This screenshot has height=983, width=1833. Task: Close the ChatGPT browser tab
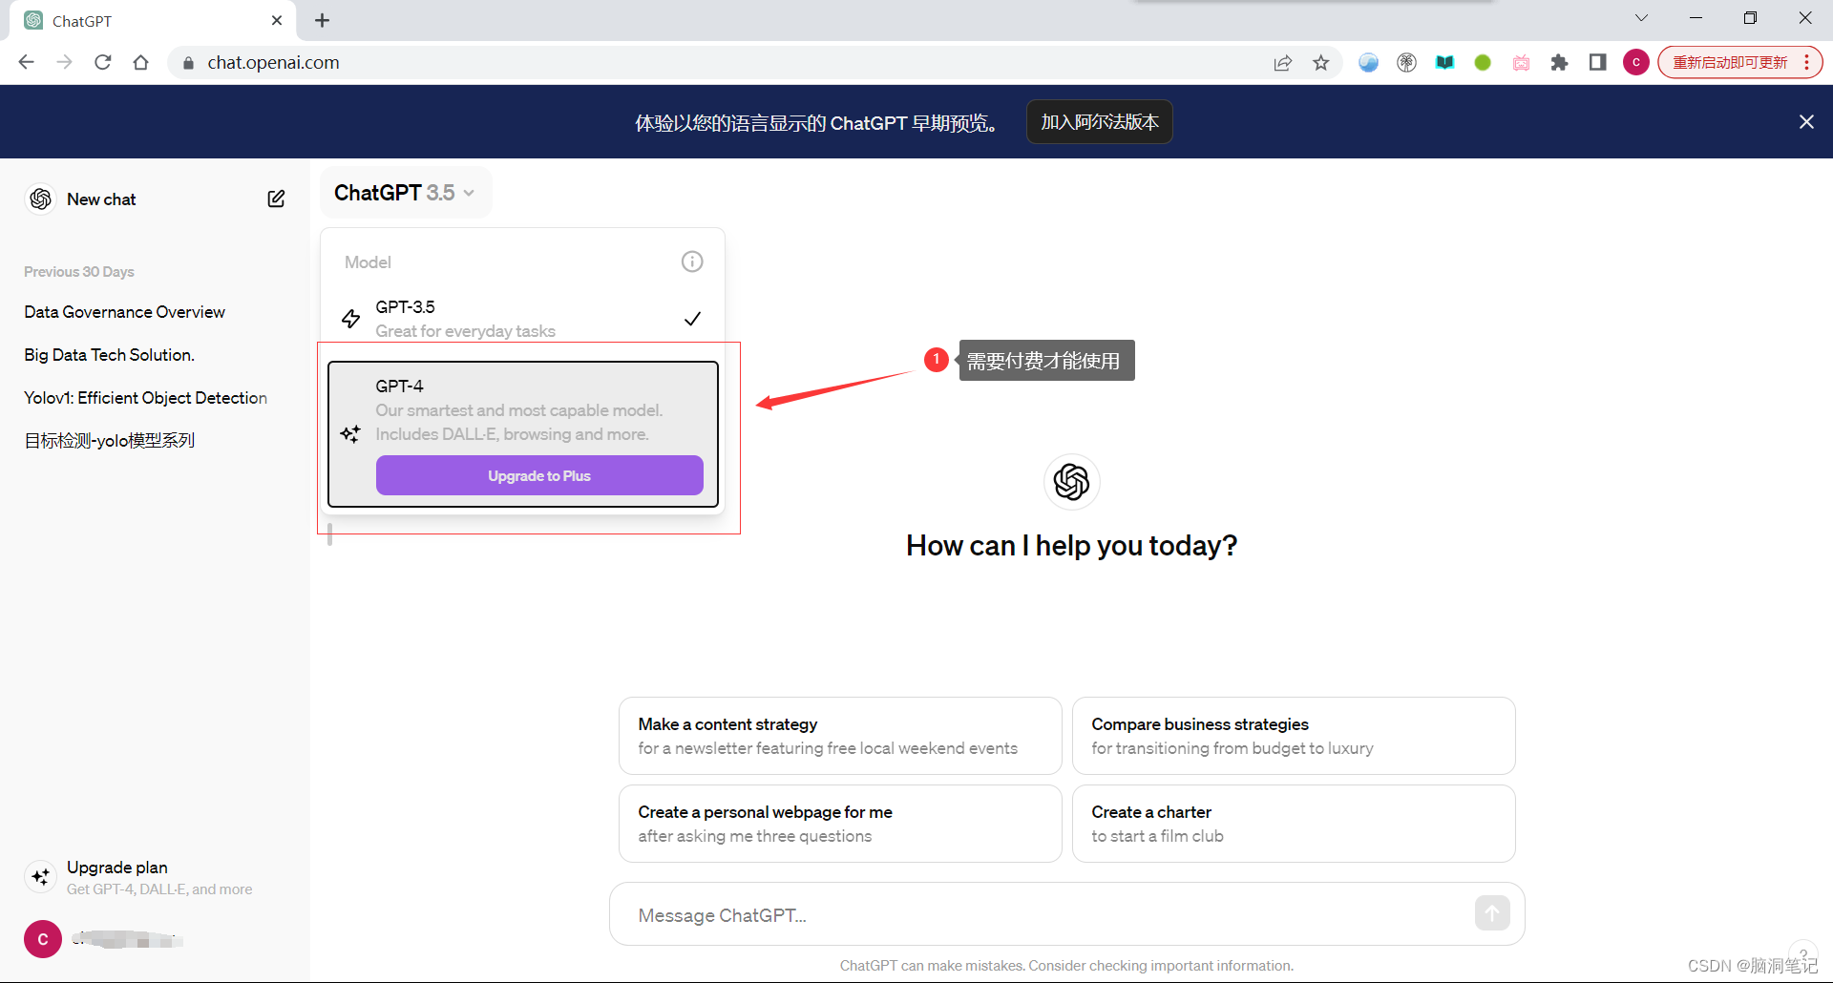(277, 20)
